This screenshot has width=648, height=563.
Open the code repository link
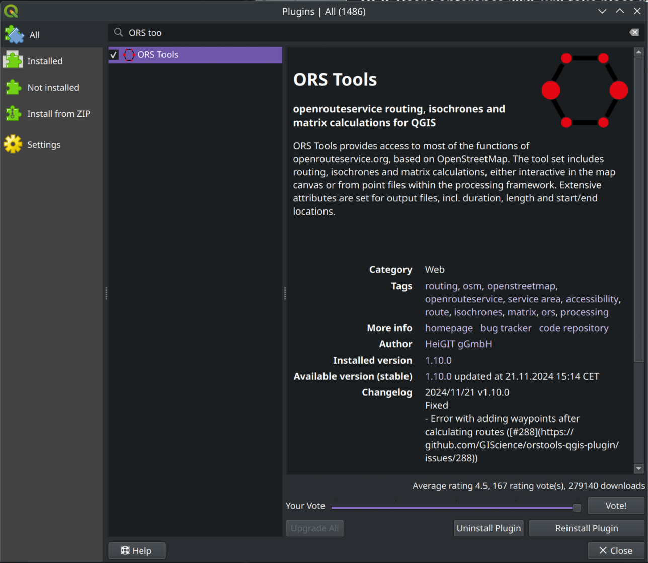574,328
